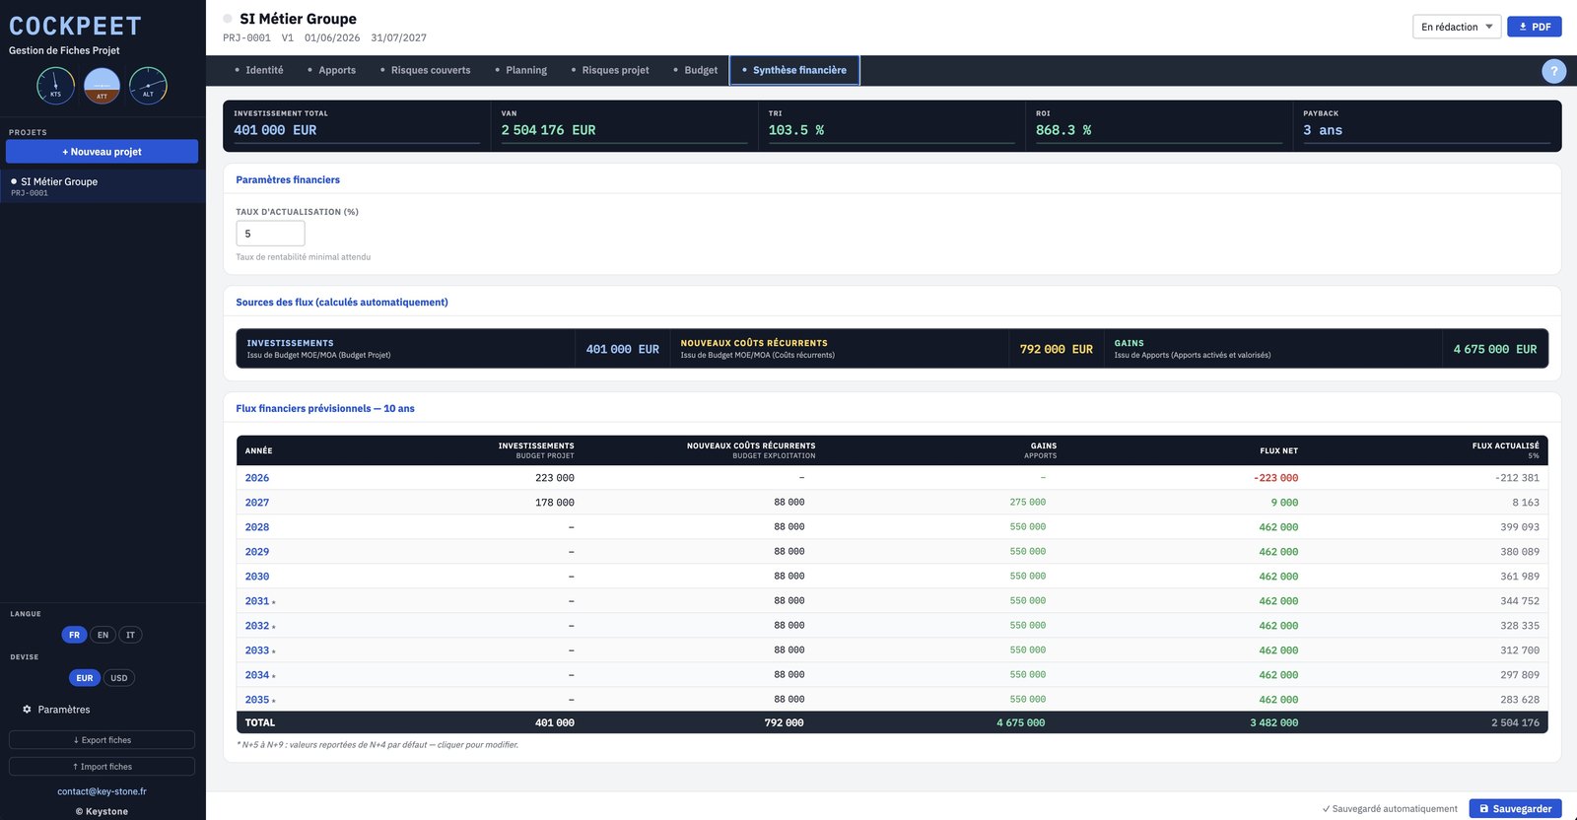Click the Paramètres gear icon
This screenshot has height=820, width=1577.
tap(27, 710)
